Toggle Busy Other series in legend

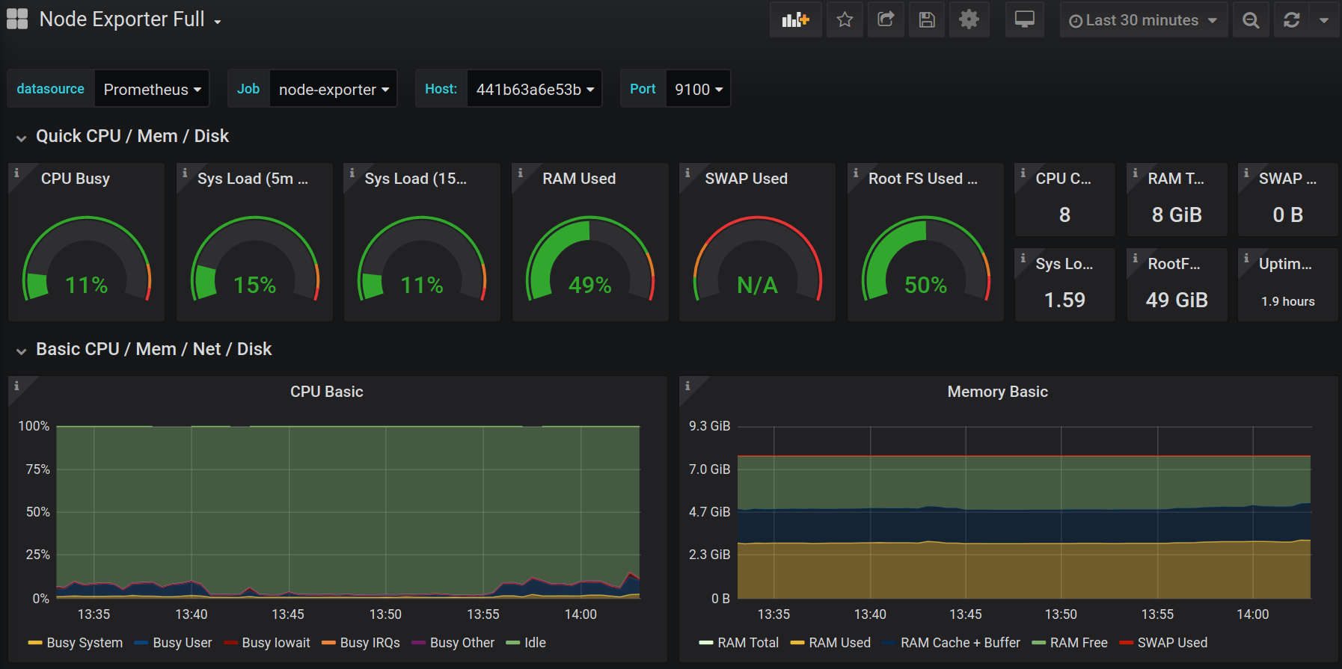pos(462,643)
